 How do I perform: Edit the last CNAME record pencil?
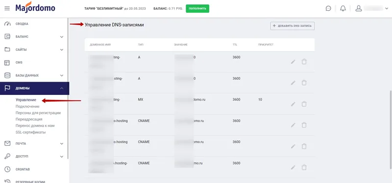click(293, 167)
